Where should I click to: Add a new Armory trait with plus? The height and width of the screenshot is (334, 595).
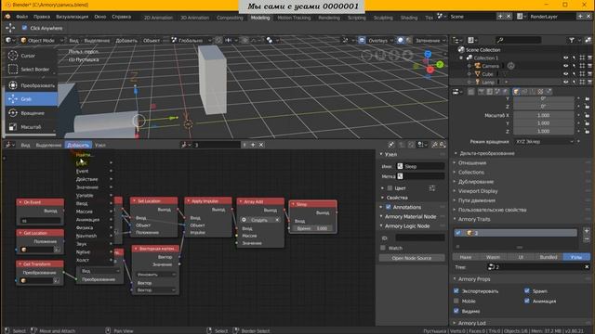587,231
